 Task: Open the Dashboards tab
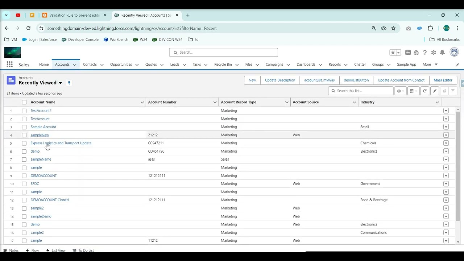point(306,65)
